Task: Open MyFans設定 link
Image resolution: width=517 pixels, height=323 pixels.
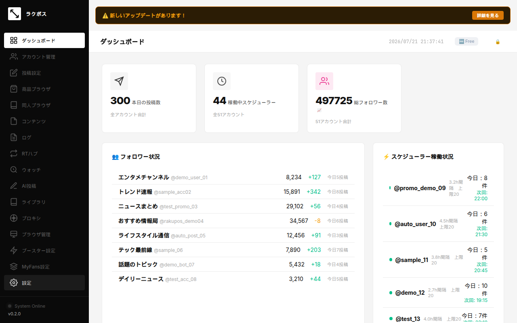Action: [44, 266]
